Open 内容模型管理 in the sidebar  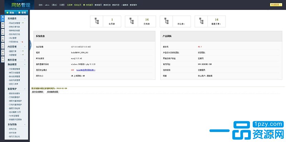coord(14,69)
